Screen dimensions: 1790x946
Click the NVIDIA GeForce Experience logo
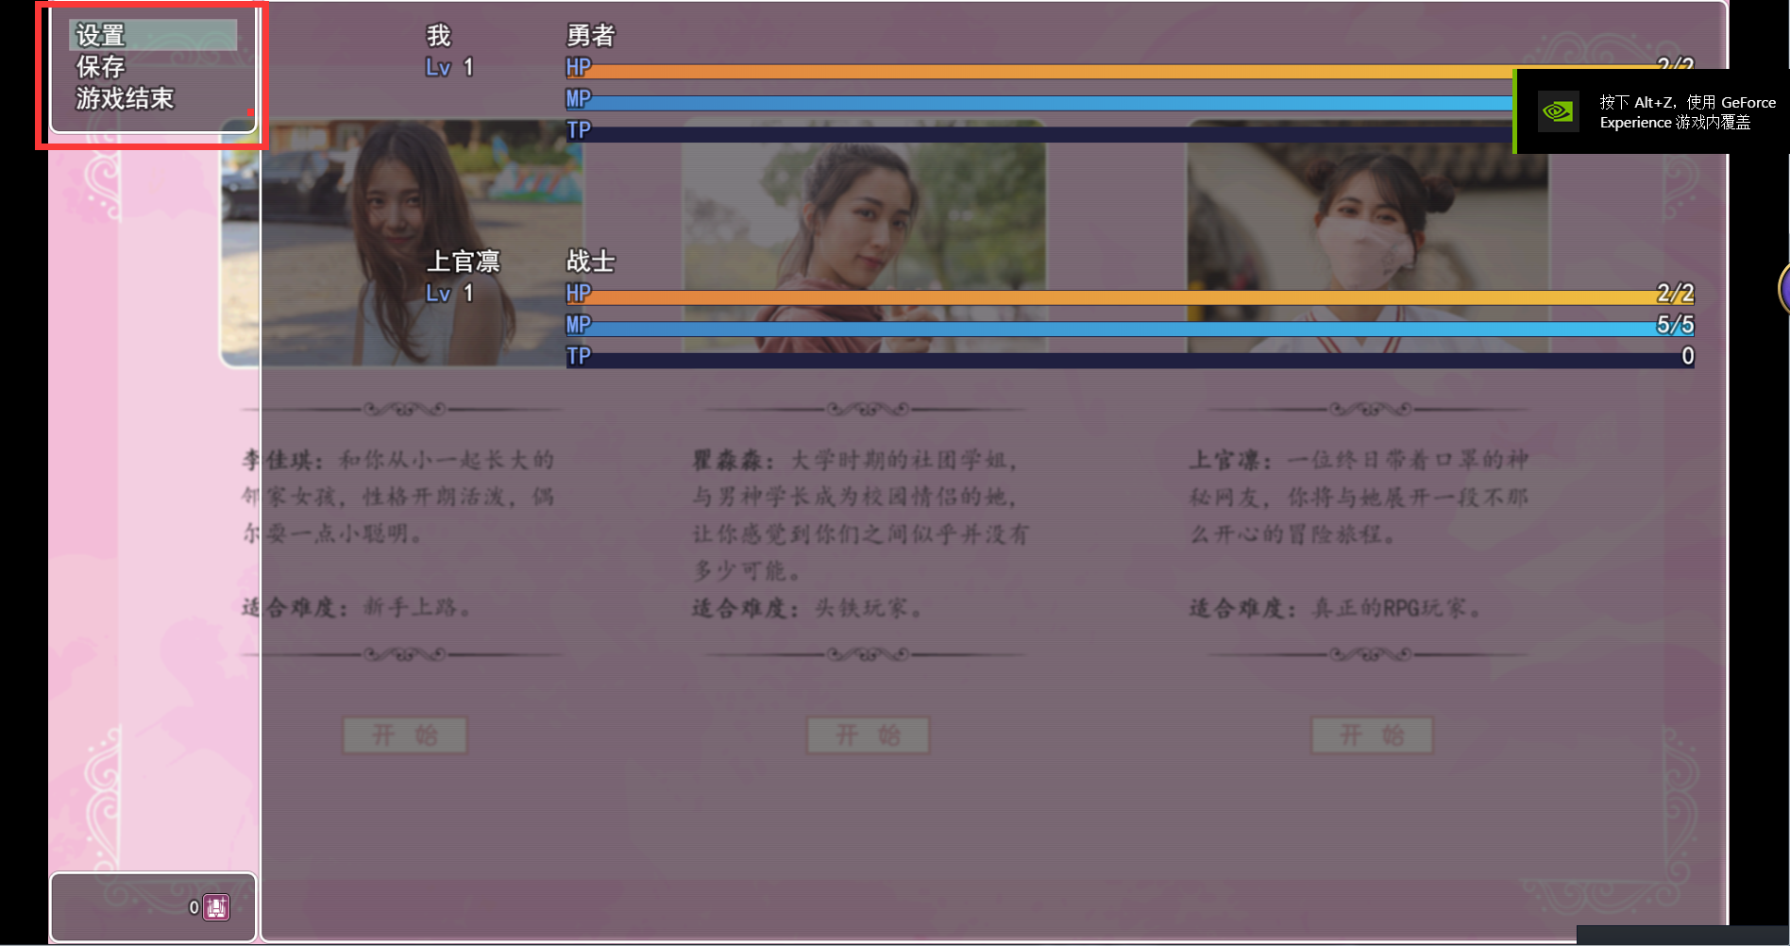pos(1558,112)
